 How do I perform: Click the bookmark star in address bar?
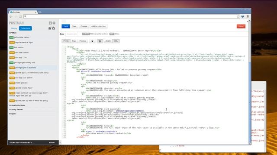click(238, 16)
